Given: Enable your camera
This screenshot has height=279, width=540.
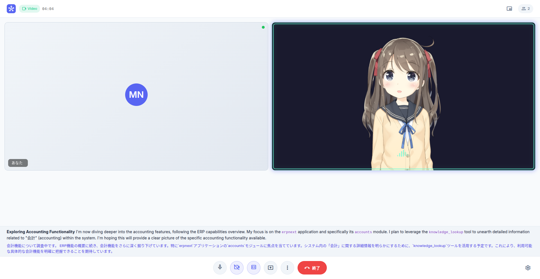Looking at the screenshot, I should (x=237, y=267).
